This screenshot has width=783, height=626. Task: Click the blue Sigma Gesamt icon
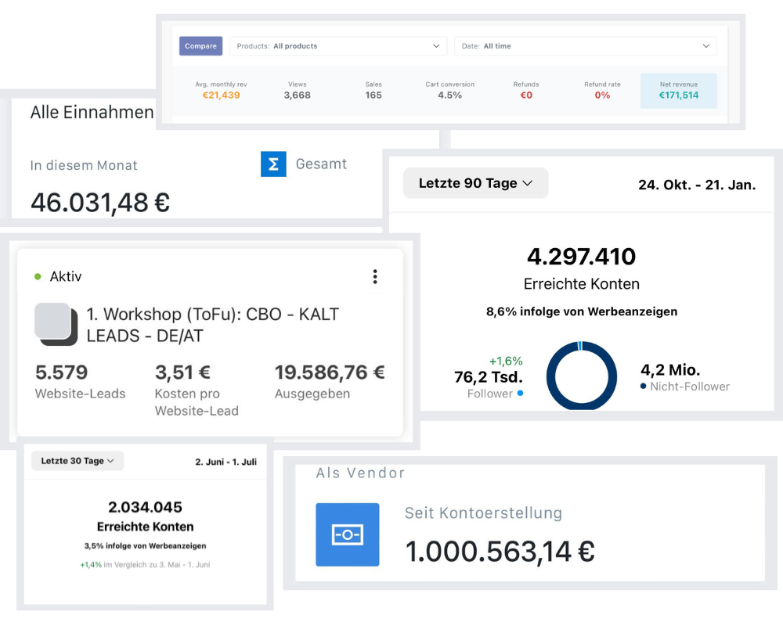pyautogui.click(x=273, y=164)
